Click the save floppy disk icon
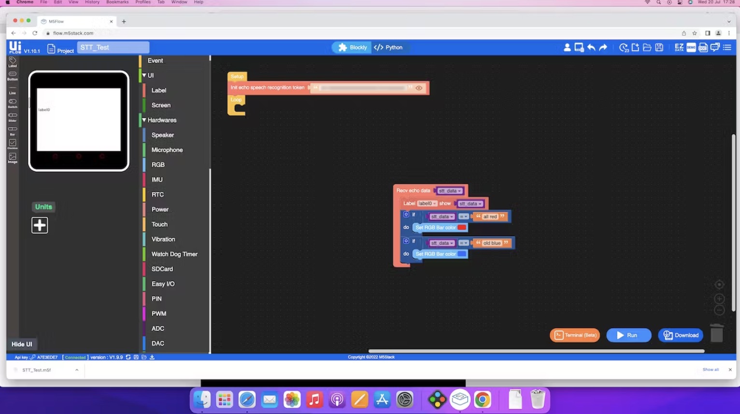Image resolution: width=740 pixels, height=414 pixels. (x=659, y=47)
